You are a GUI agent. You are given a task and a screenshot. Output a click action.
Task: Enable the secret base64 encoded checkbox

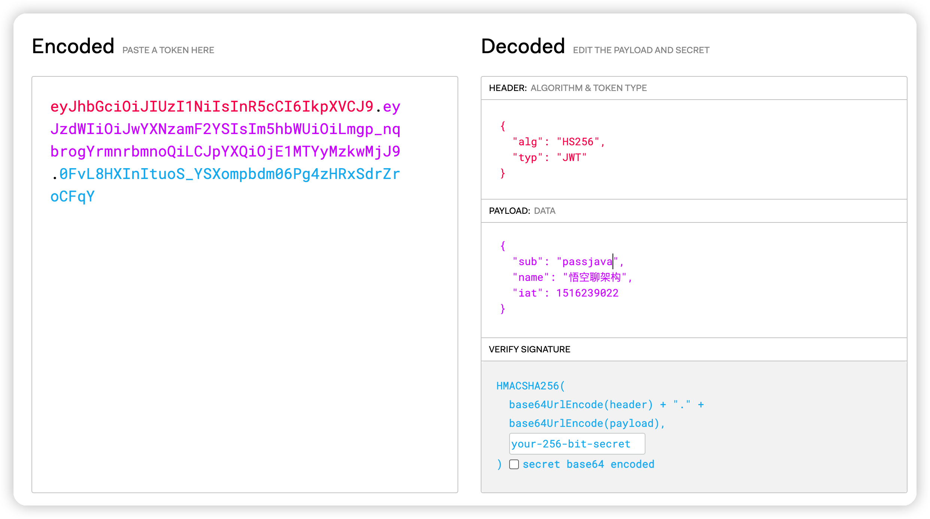tap(514, 464)
